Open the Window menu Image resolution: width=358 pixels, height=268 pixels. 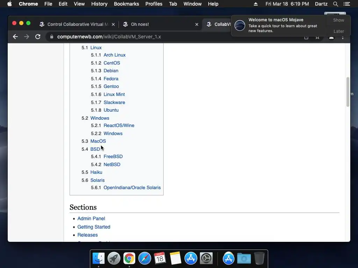[x=193, y=4]
